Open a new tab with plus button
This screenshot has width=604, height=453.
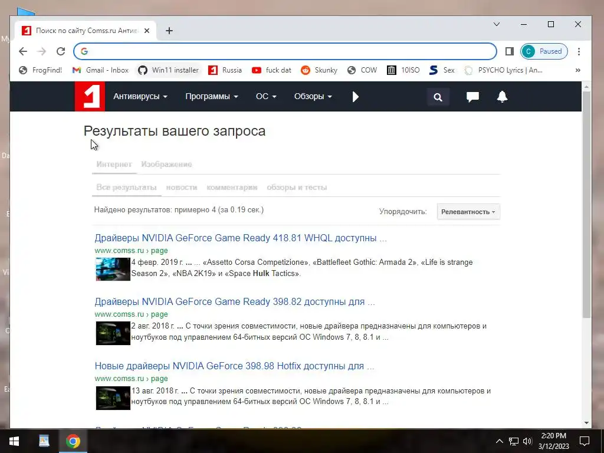pos(169,31)
